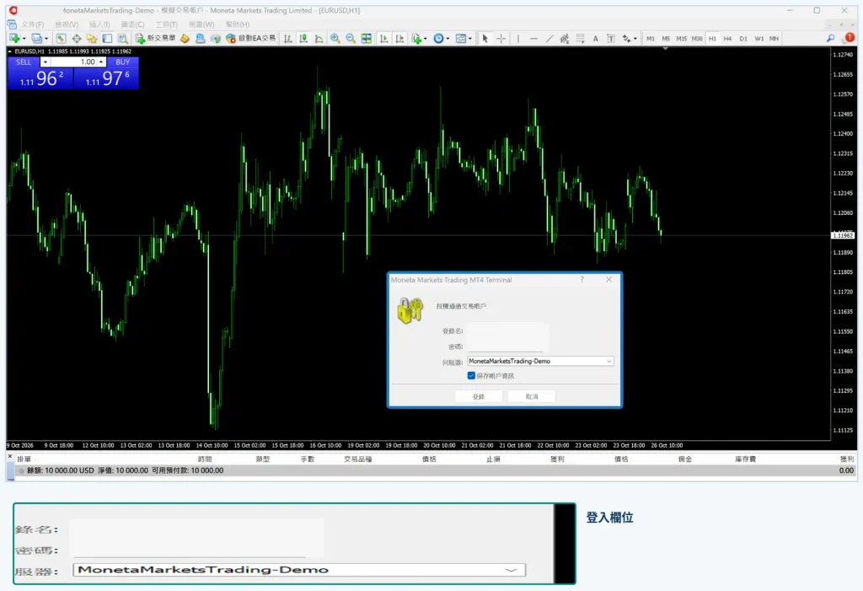Pick the Trendline drawing tool
Viewport: 863px width, 591px height.
click(549, 39)
